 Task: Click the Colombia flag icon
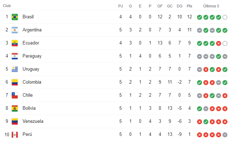tap(15, 82)
